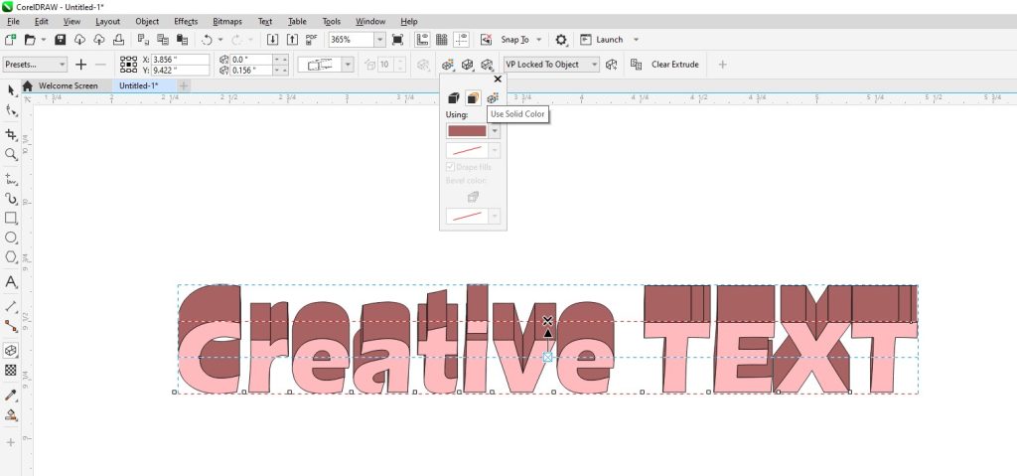Screen dimensions: 1017x476
Task: Expand the 365% zoom level dropdown
Action: pyautogui.click(x=380, y=40)
